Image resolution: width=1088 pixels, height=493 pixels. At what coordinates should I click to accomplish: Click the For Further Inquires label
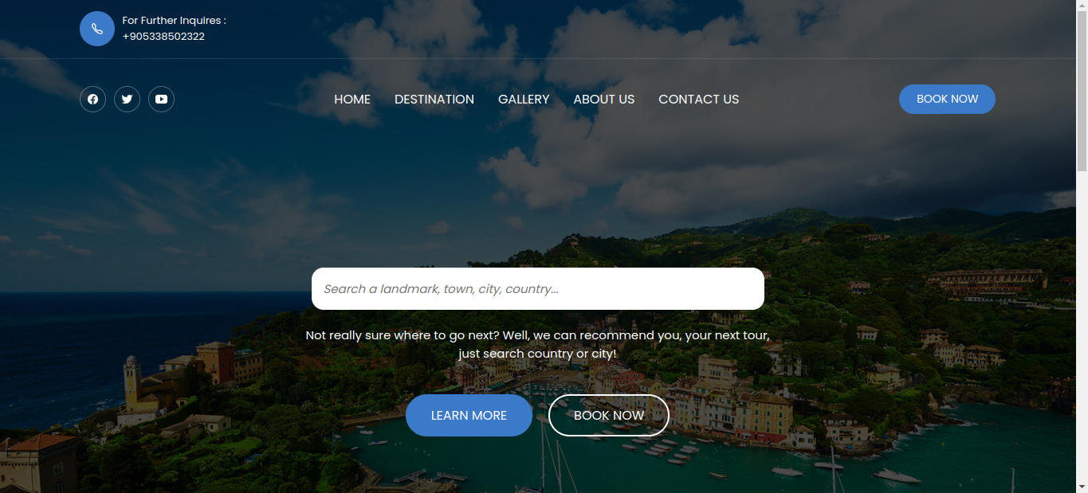click(174, 21)
